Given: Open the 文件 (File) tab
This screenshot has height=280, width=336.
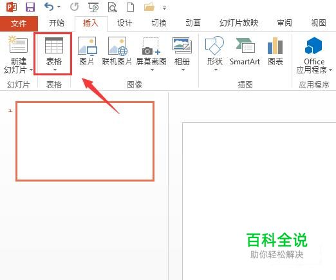Looking at the screenshot, I should [x=19, y=23].
